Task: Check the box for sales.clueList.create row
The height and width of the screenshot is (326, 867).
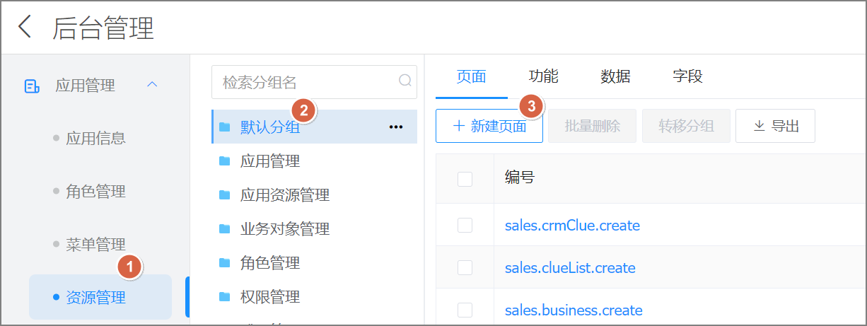Action: 465,268
